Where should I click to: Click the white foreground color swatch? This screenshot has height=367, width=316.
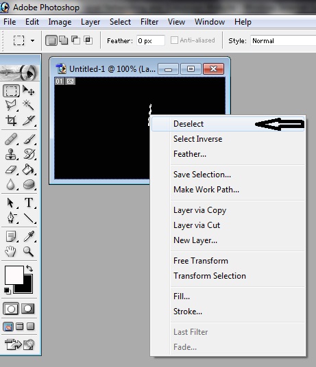14,275
